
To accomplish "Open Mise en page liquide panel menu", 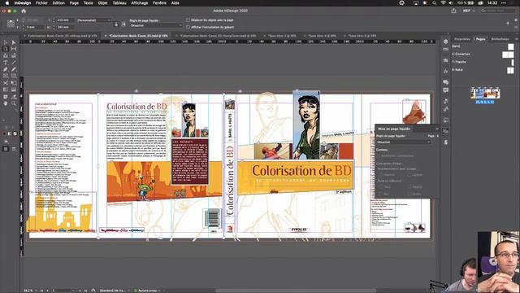I will pyautogui.click(x=437, y=129).
